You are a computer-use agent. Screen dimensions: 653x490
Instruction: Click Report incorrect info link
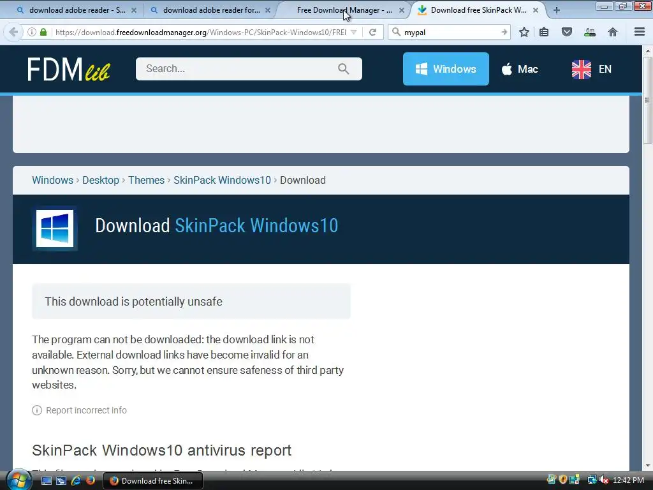click(x=86, y=410)
